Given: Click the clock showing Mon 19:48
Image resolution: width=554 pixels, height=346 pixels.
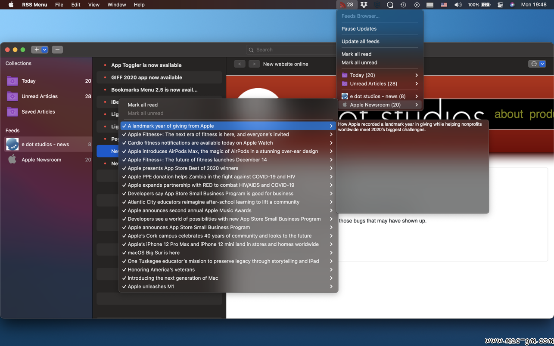Looking at the screenshot, I should click(534, 5).
